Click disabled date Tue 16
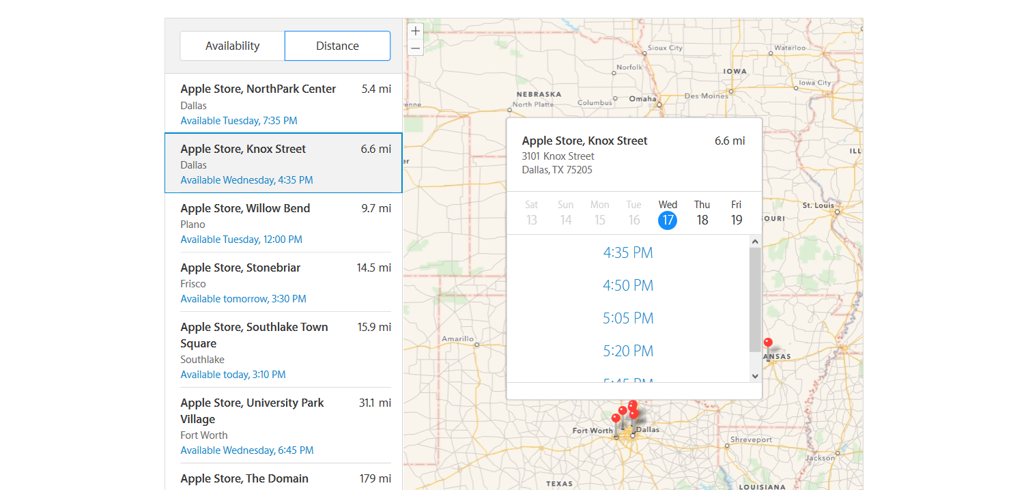 pyautogui.click(x=634, y=214)
